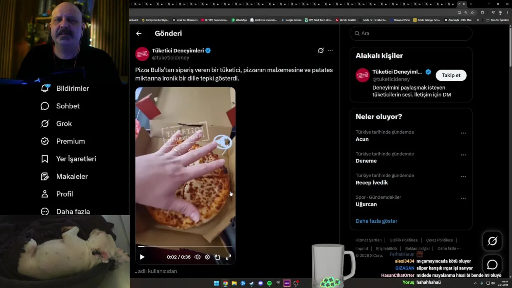
Task: Open new browser tab
Action: 471,4
